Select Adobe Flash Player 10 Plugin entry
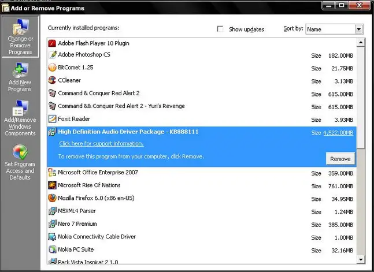Viewport: 374px width, 272px height. (x=202, y=43)
